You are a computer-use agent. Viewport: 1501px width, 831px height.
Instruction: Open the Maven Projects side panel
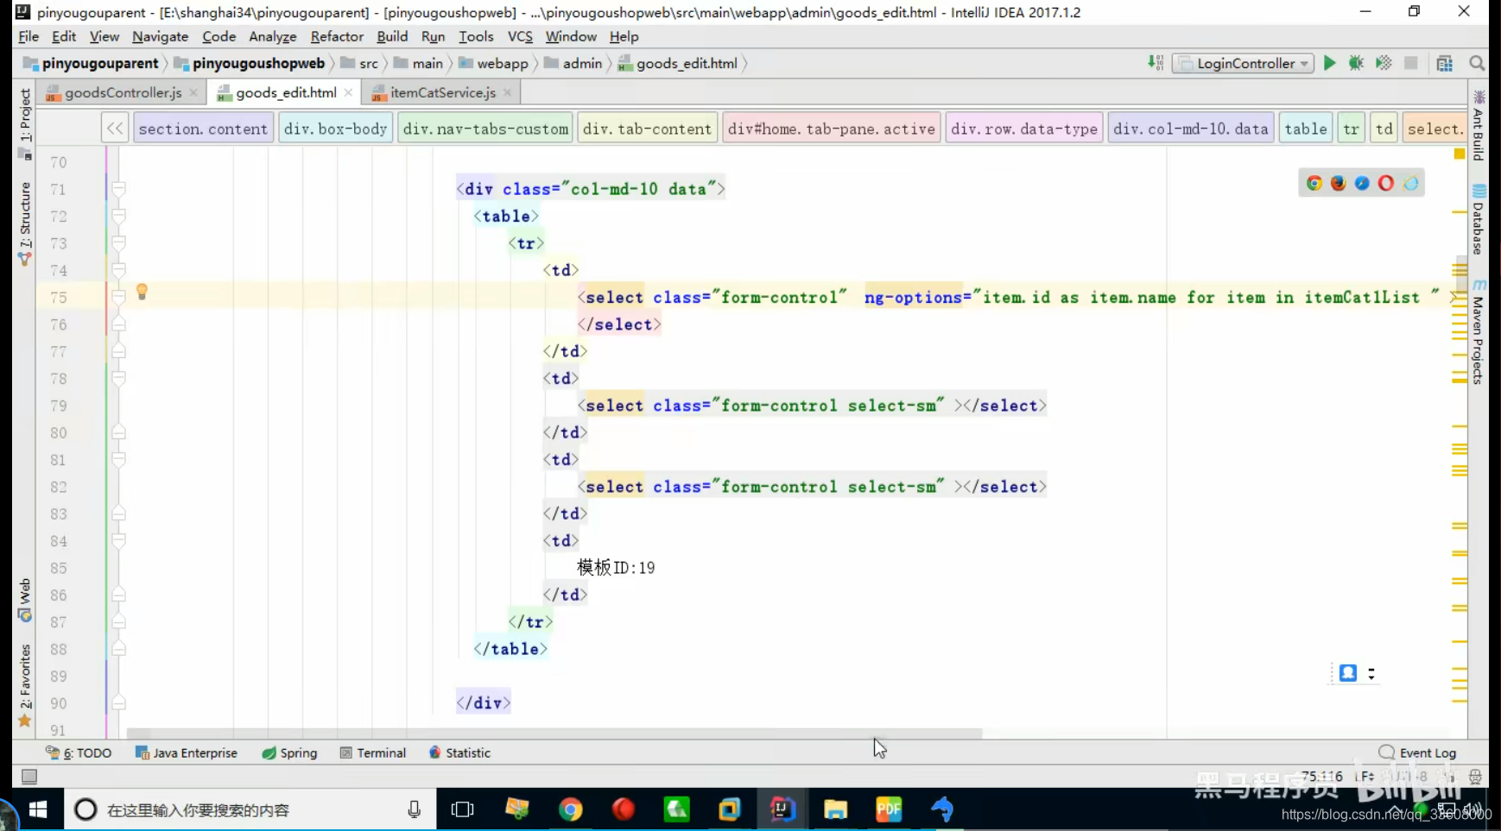point(1479,332)
